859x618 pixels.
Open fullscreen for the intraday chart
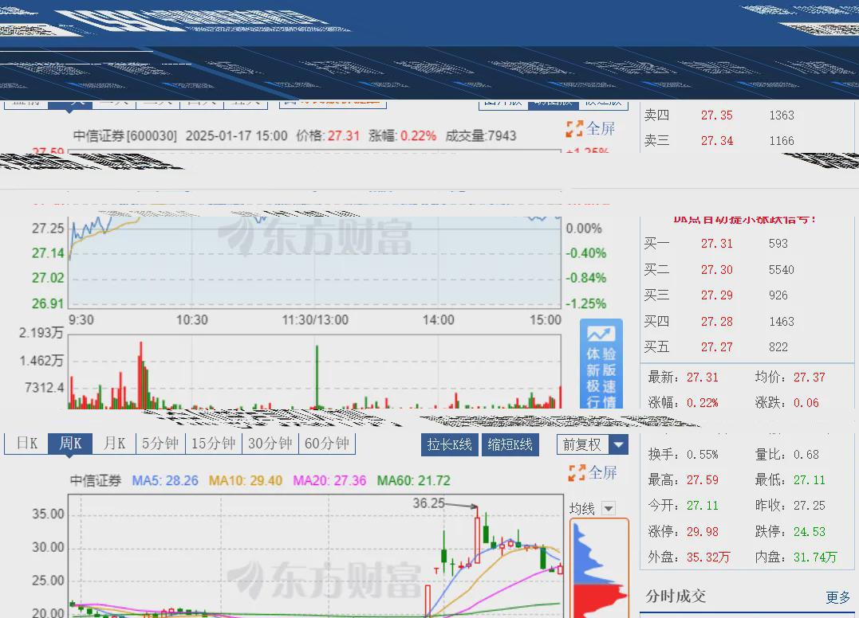(x=592, y=129)
